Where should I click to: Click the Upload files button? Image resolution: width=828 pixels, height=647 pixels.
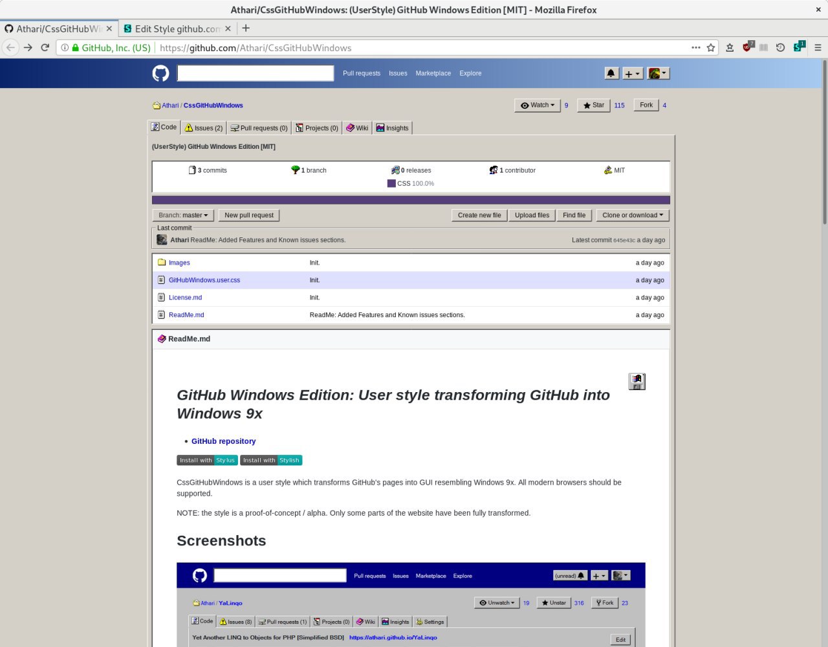532,215
